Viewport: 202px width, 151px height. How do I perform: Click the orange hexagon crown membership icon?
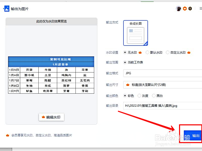click(185, 8)
